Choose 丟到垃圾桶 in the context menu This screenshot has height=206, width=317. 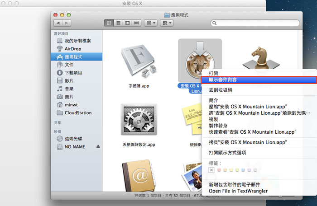[x=259, y=90]
